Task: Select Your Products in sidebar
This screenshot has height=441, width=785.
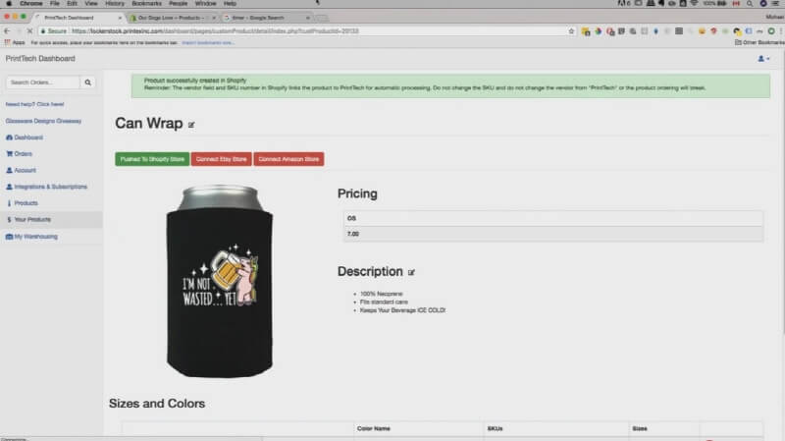Action: click(32, 219)
